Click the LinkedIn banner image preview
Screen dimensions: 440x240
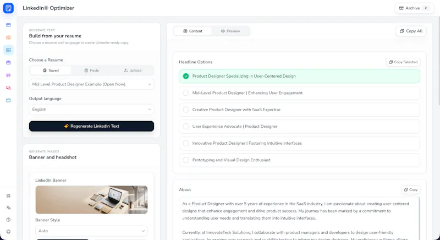[x=91, y=200]
